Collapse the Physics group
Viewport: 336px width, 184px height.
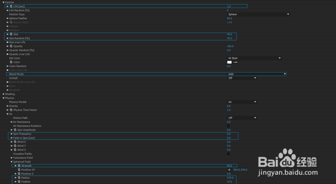point(3,98)
